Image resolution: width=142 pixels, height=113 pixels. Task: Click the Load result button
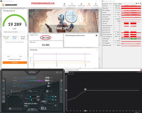pos(9,56)
